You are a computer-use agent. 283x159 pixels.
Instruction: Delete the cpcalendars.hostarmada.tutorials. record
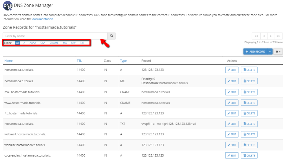coord(249,156)
